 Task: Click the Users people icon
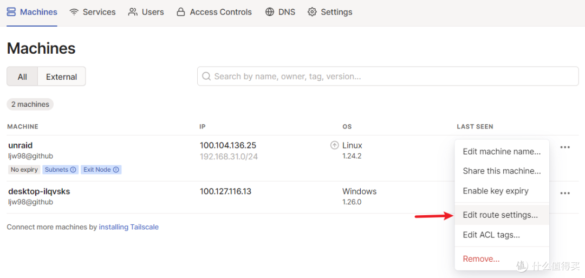coord(133,12)
